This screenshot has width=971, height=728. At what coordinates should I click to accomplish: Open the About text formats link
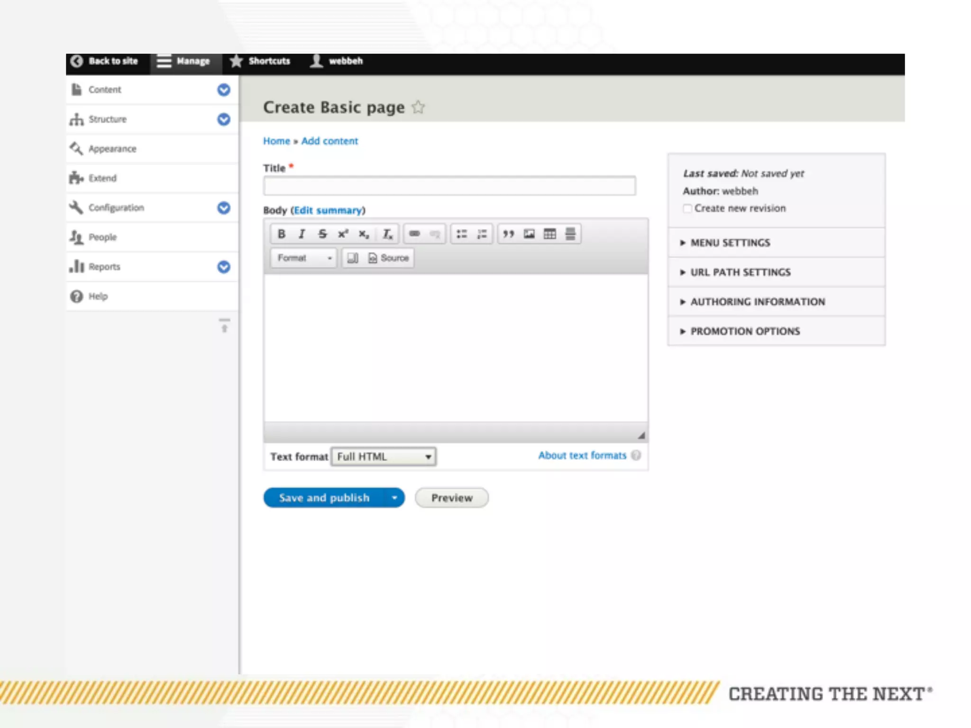click(x=582, y=455)
